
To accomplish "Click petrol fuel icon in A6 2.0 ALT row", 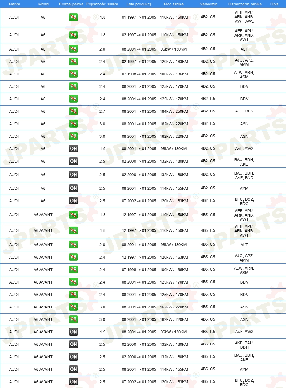I will [74, 49].
